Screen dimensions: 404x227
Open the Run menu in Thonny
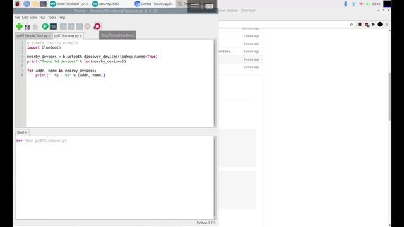[x=42, y=18]
